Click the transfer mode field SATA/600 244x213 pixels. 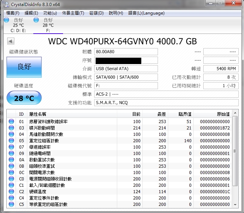(126, 77)
